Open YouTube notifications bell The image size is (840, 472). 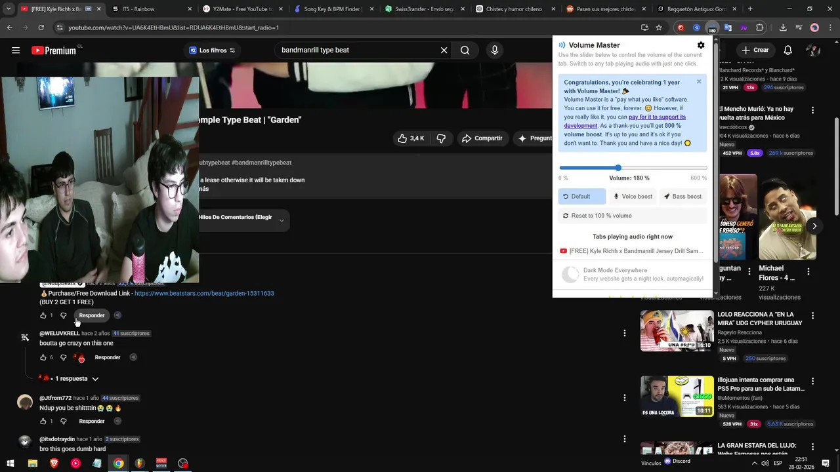click(788, 50)
